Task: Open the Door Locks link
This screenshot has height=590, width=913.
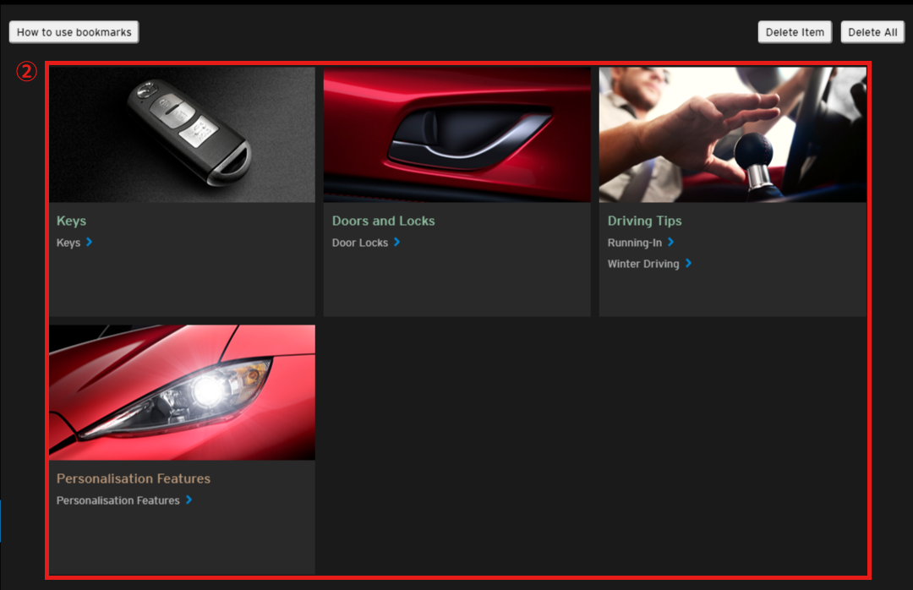Action: (360, 243)
